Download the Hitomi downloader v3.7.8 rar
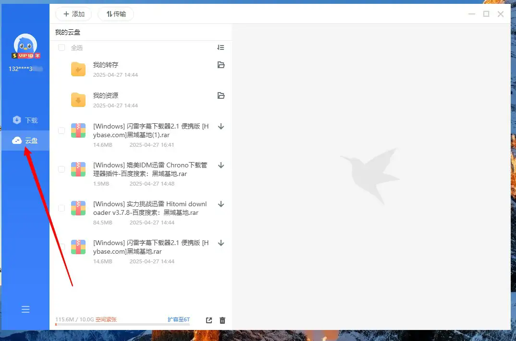 221,204
